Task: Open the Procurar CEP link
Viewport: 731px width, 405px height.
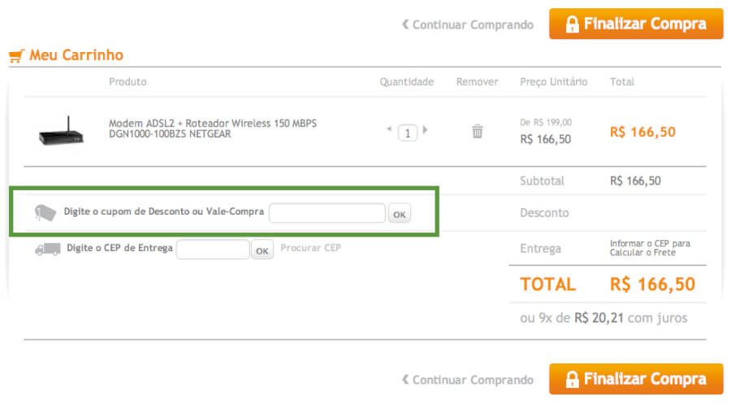Action: coord(310,247)
